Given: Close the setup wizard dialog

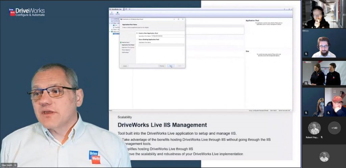Looking at the screenshot, I should (x=183, y=19).
